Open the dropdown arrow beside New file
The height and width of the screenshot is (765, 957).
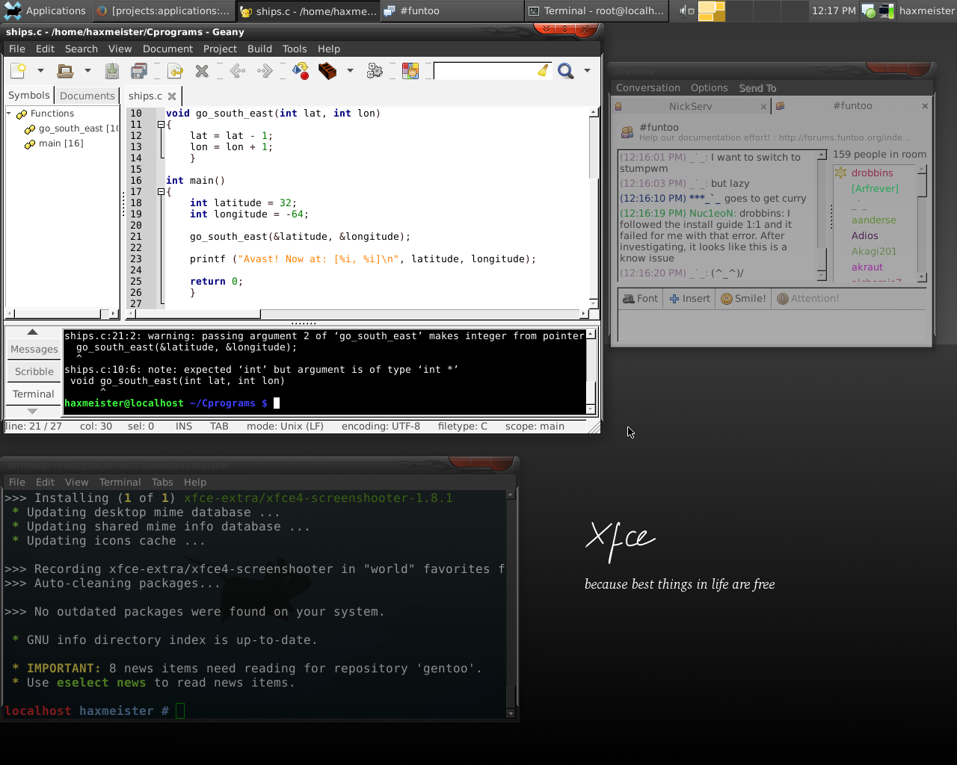[40, 71]
